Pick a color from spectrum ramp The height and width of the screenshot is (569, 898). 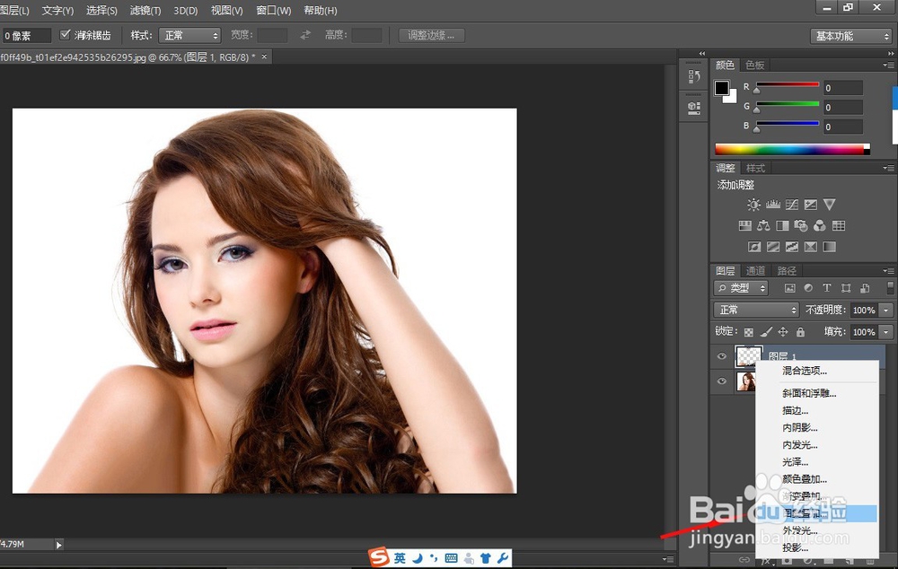click(x=792, y=149)
